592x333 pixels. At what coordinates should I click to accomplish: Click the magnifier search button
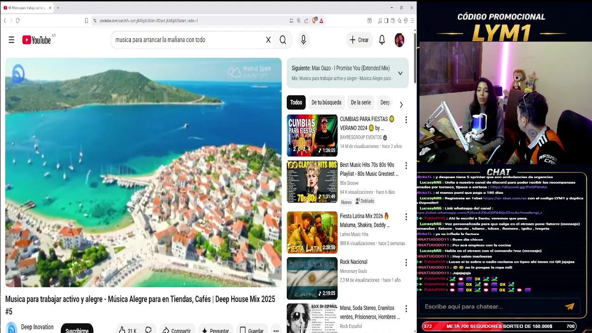pos(283,40)
